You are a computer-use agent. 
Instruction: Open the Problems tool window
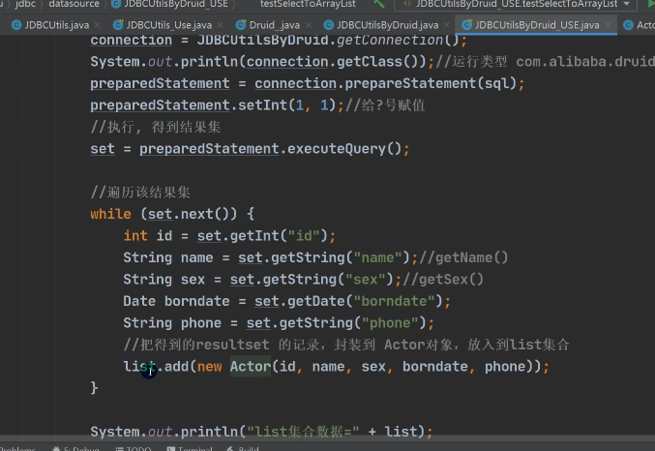(17, 448)
